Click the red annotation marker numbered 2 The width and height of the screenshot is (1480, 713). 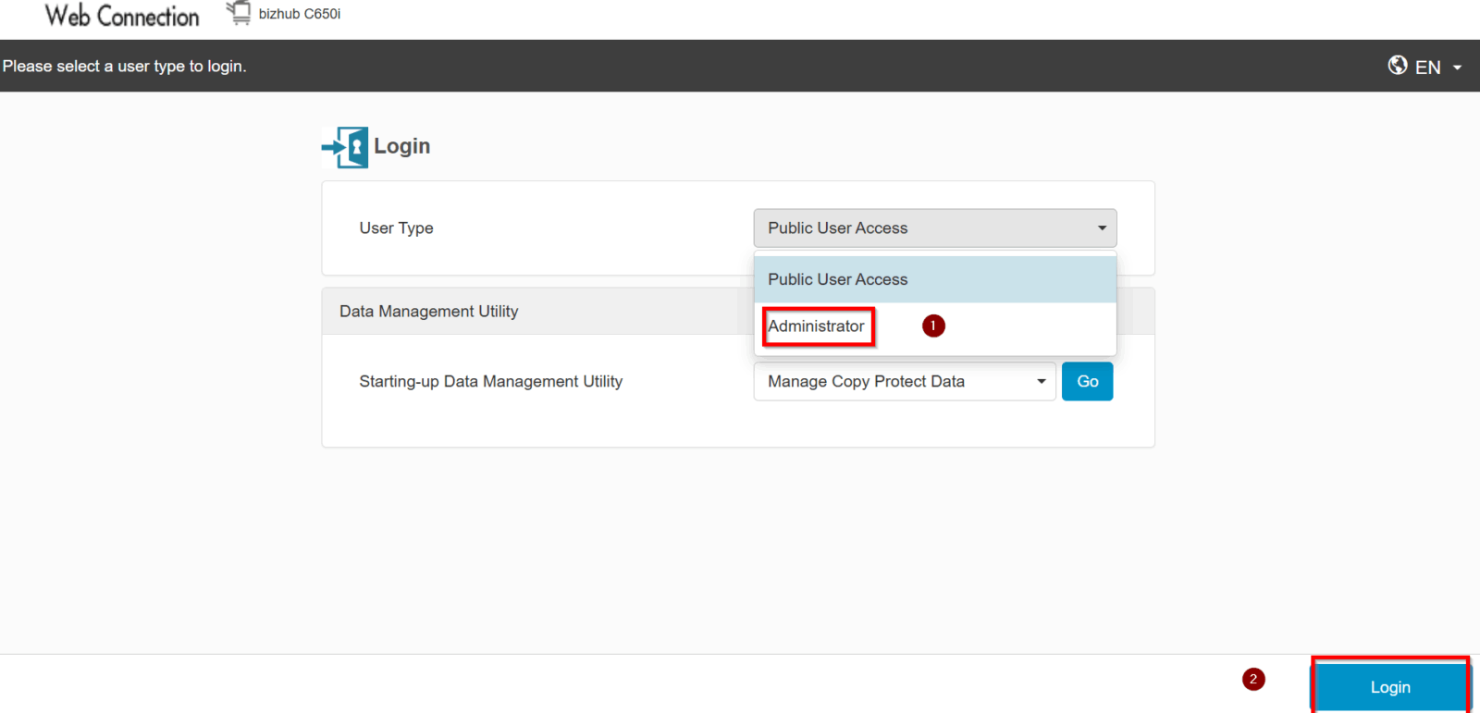[x=1252, y=679]
